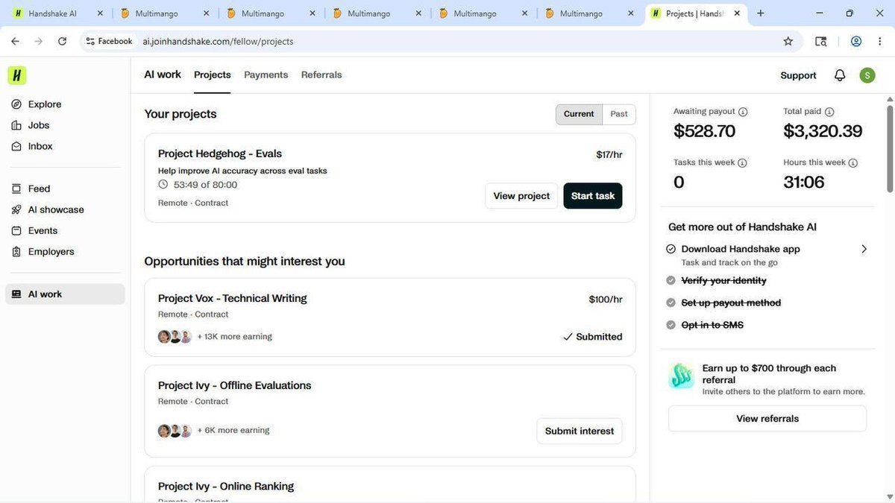Click the earner avatars on Project Vox card
The height and width of the screenshot is (503, 895).
point(175,337)
